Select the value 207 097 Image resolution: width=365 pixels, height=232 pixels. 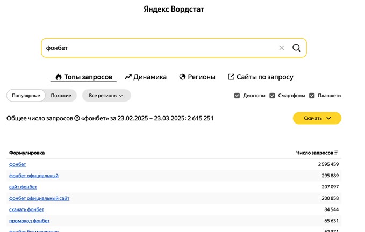click(330, 187)
